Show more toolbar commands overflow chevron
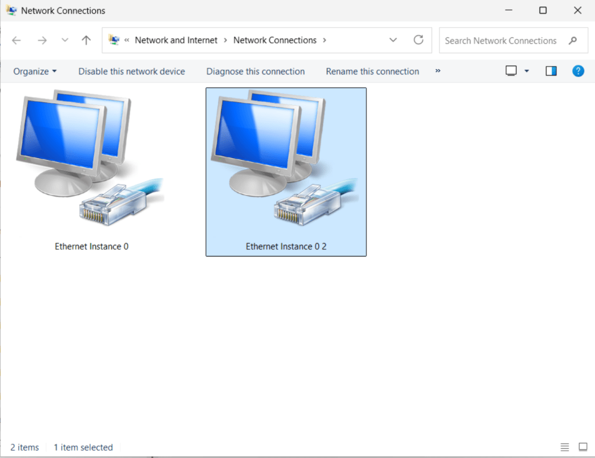 click(438, 71)
